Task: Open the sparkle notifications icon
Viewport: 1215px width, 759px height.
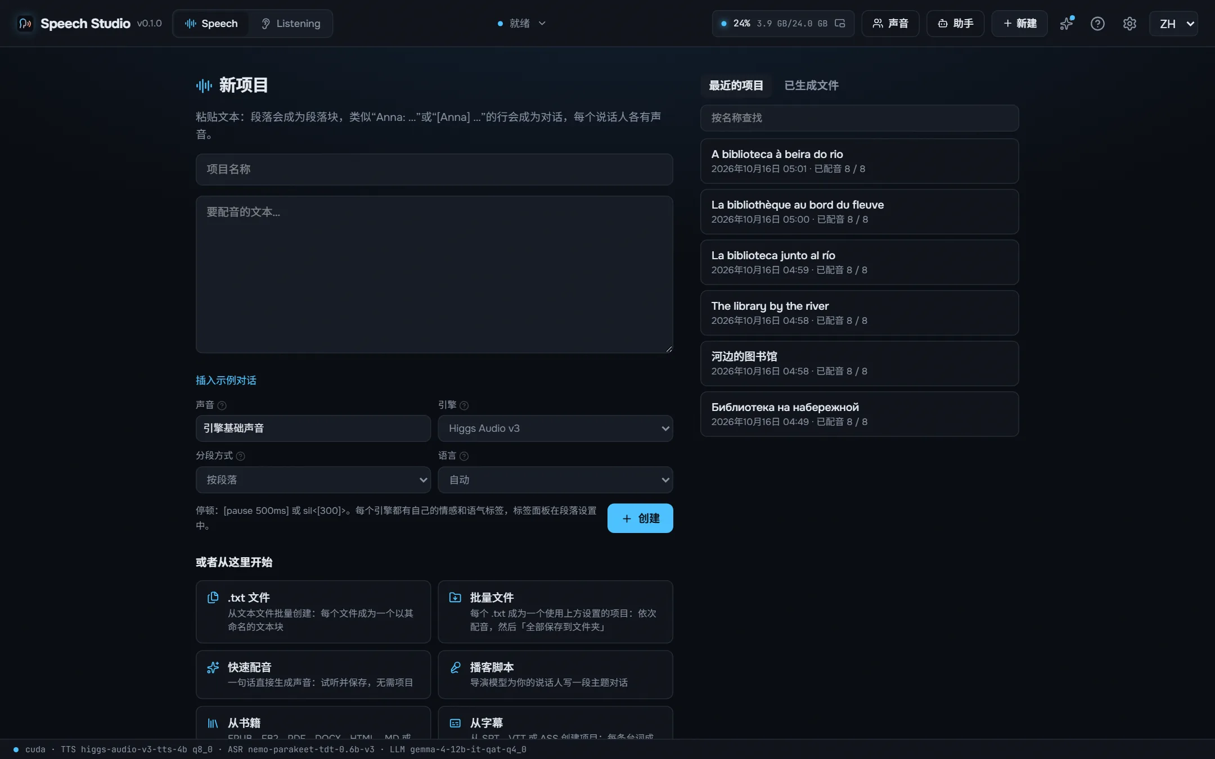Action: [1066, 24]
